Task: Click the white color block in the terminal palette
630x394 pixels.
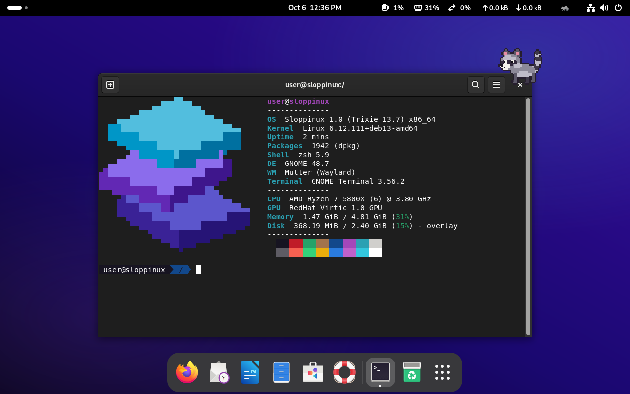Action: coord(376,252)
